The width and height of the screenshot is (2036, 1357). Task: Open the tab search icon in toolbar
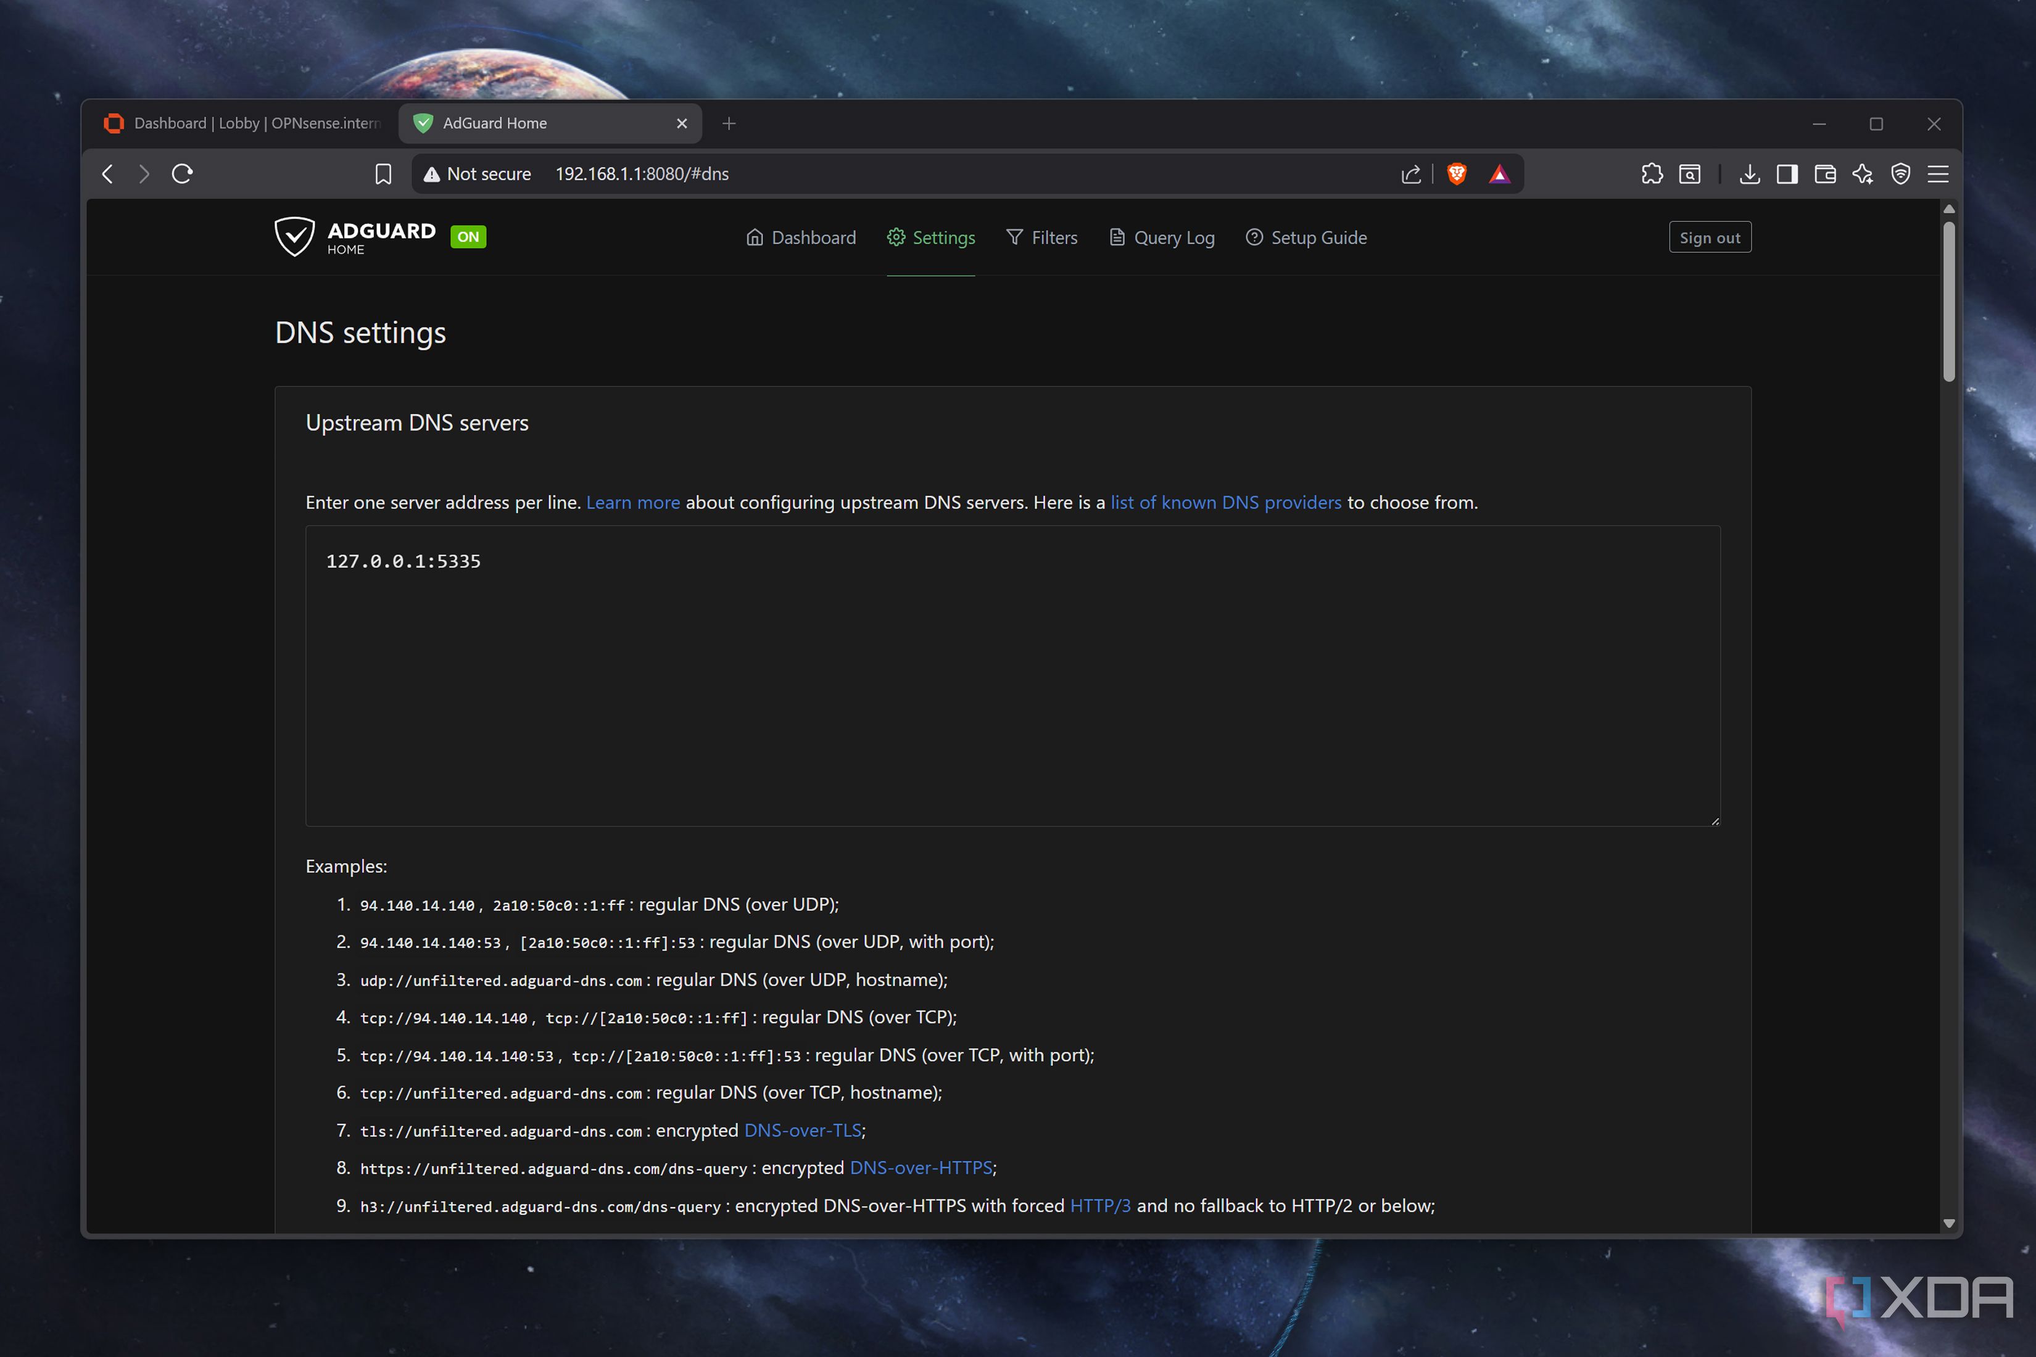click(1690, 174)
